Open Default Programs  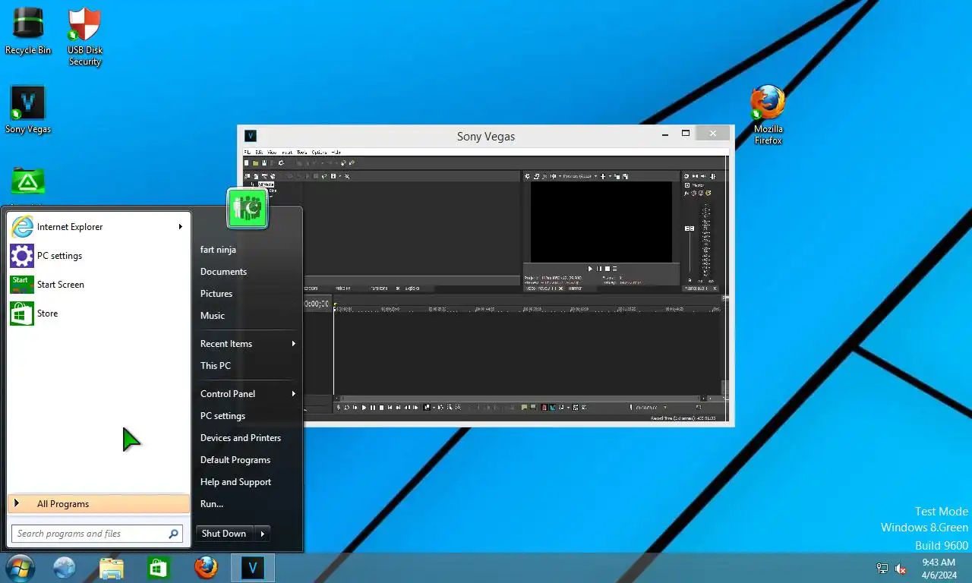click(235, 460)
